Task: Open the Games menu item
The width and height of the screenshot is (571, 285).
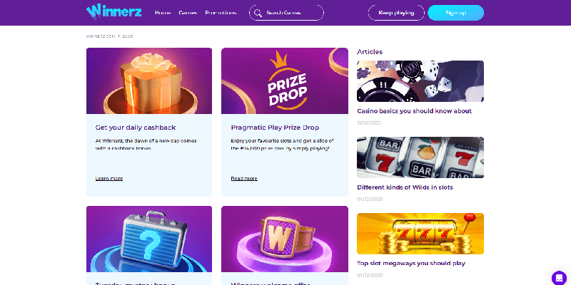Action: (x=188, y=13)
